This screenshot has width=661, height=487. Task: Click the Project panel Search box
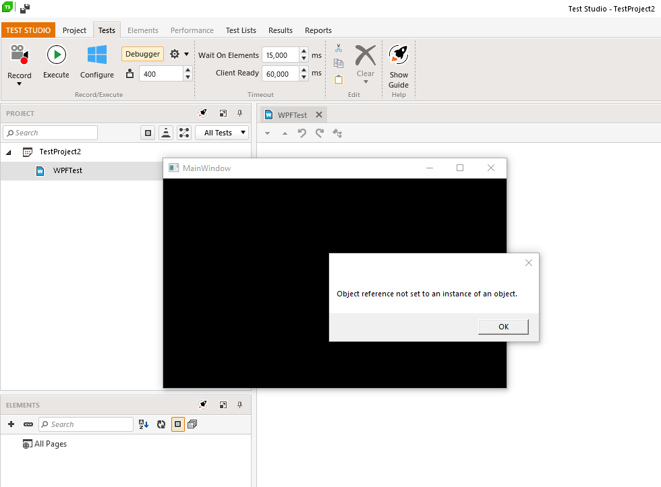click(x=50, y=133)
